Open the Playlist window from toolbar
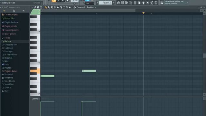Image resolution: width=206 pixels, height=116 pixels. [x=118, y=3]
